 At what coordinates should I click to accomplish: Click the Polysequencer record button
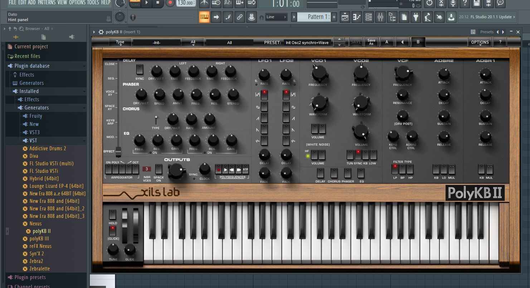pyautogui.click(x=219, y=170)
